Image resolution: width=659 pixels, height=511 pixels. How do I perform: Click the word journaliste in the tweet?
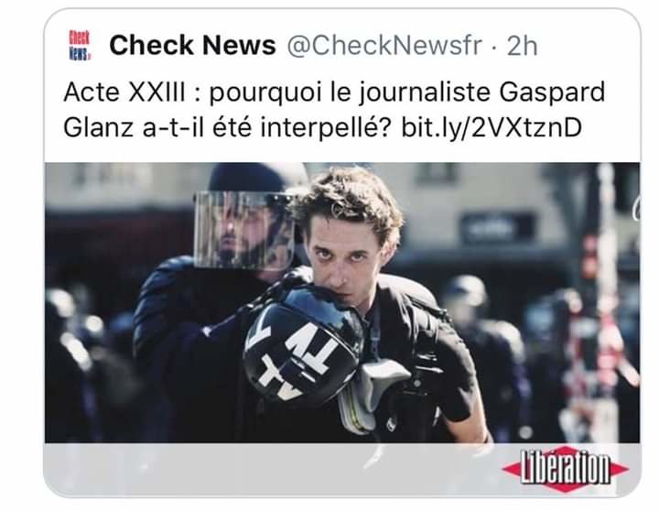click(425, 92)
